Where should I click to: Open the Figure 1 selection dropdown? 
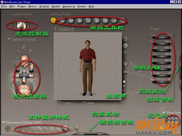[67, 103]
